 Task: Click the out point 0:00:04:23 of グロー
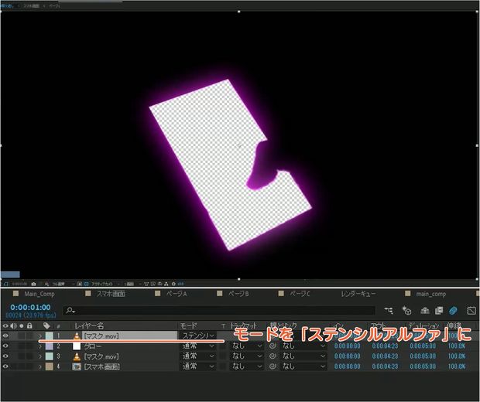tap(385, 346)
